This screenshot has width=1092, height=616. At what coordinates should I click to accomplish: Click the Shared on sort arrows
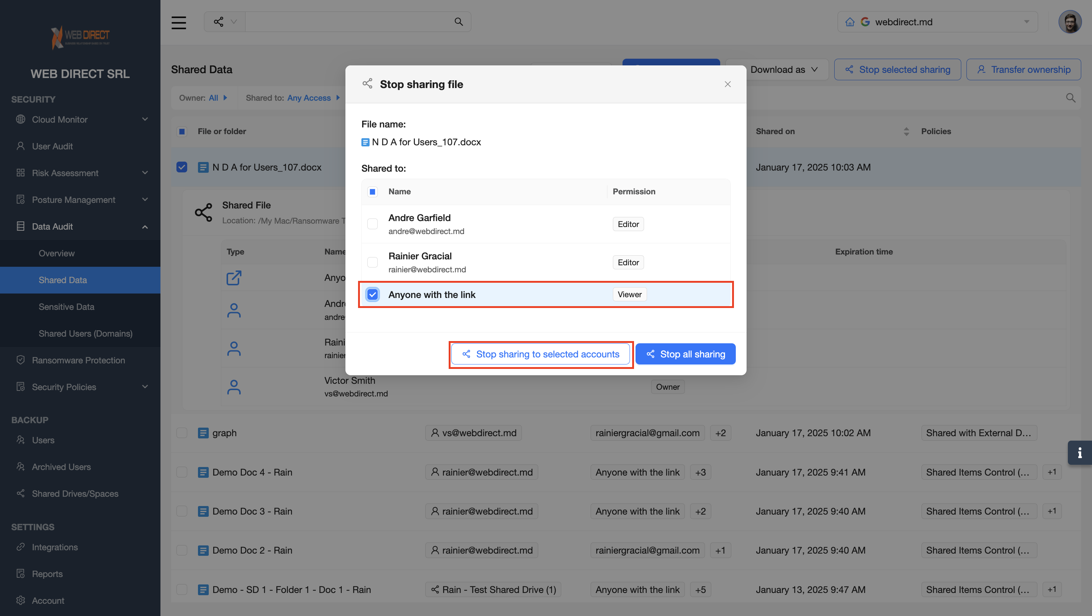(906, 132)
